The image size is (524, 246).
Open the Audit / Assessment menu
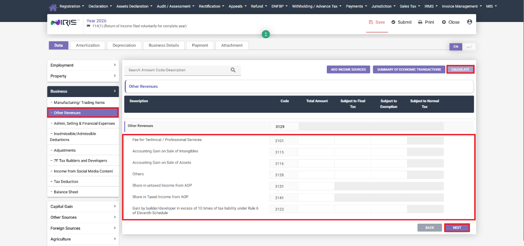[x=175, y=6]
